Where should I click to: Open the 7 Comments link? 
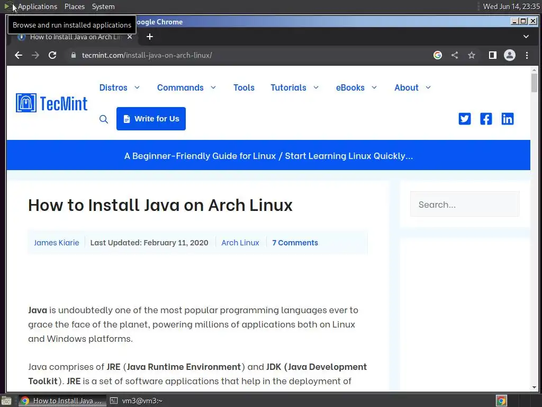tap(295, 243)
